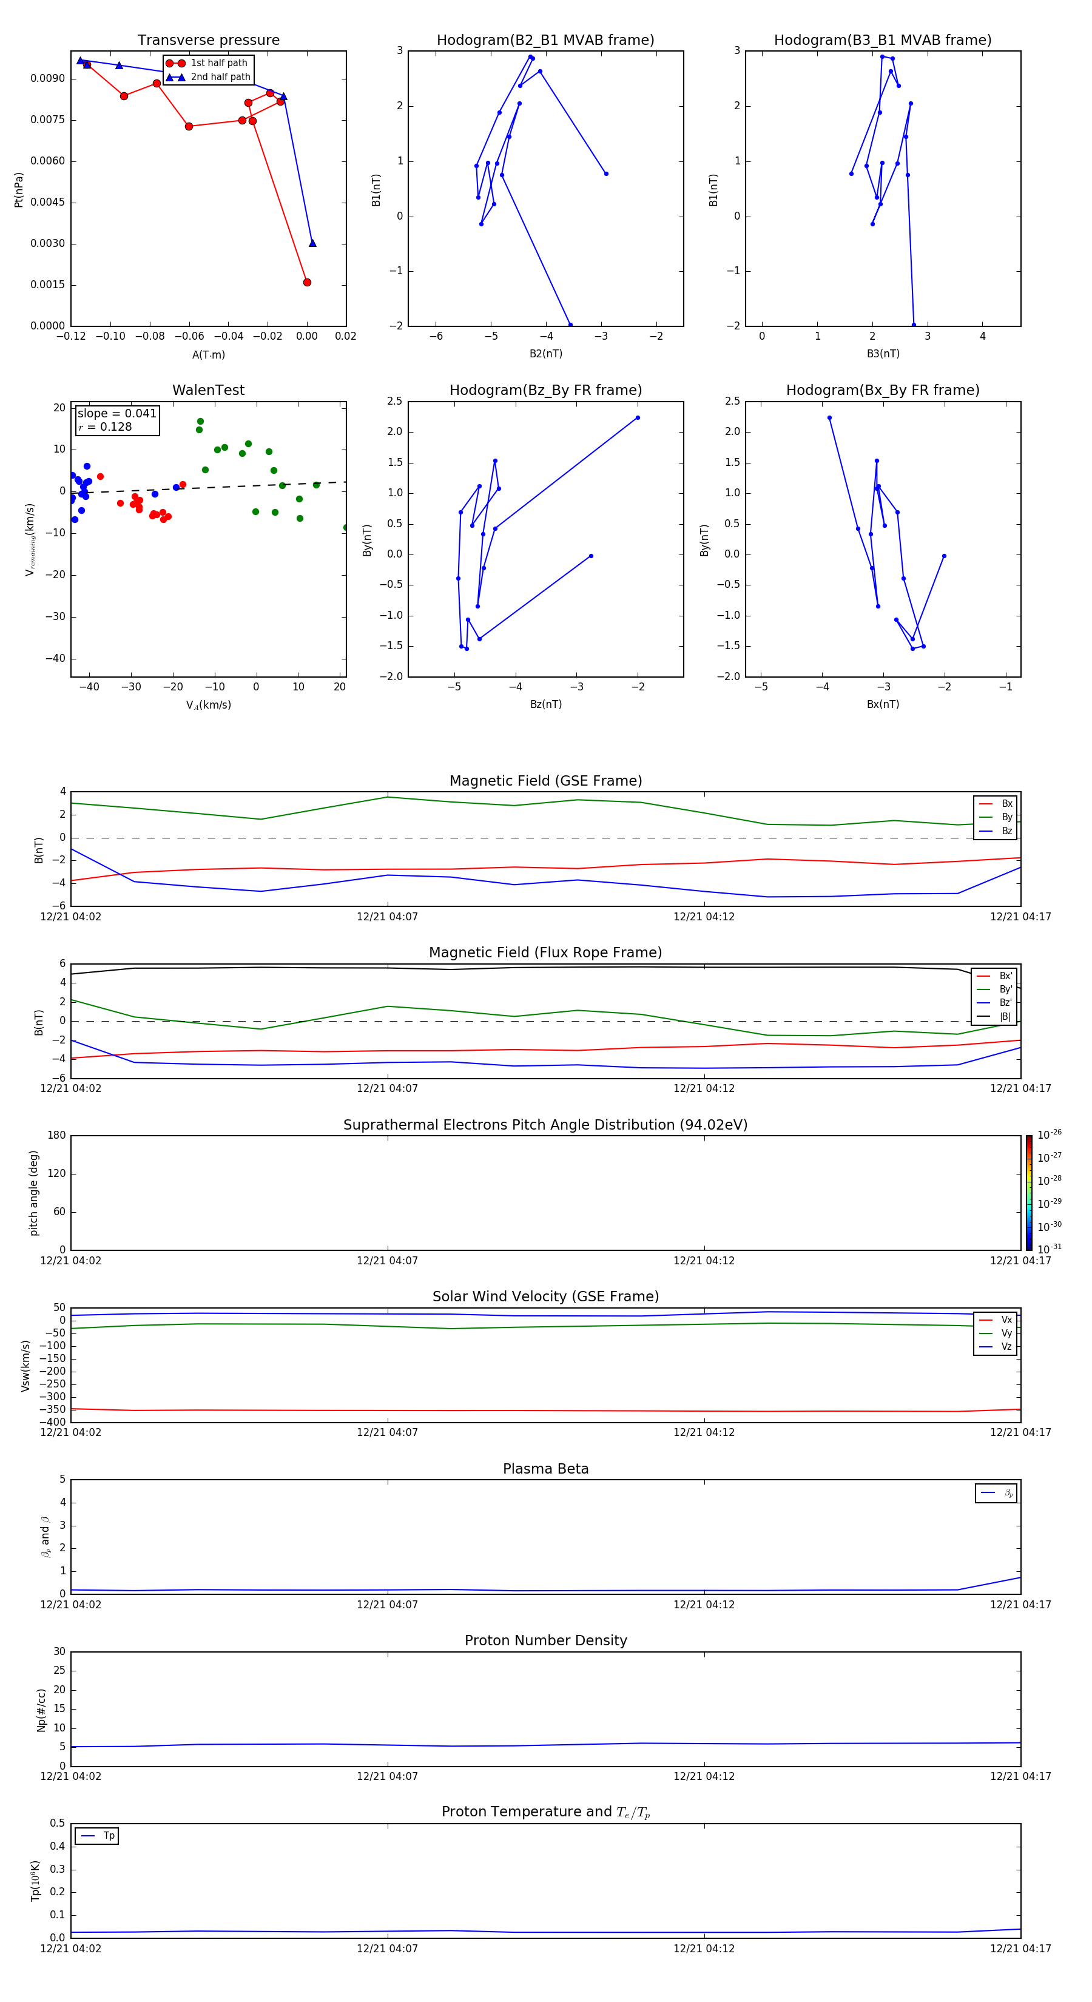1092x2002 pixels.
Task: Click the 'Tp' legend in temperature panel
Action: coord(97,1836)
